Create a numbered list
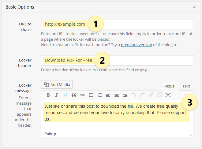The height and width of the screenshot is (149, 202). 99,95
